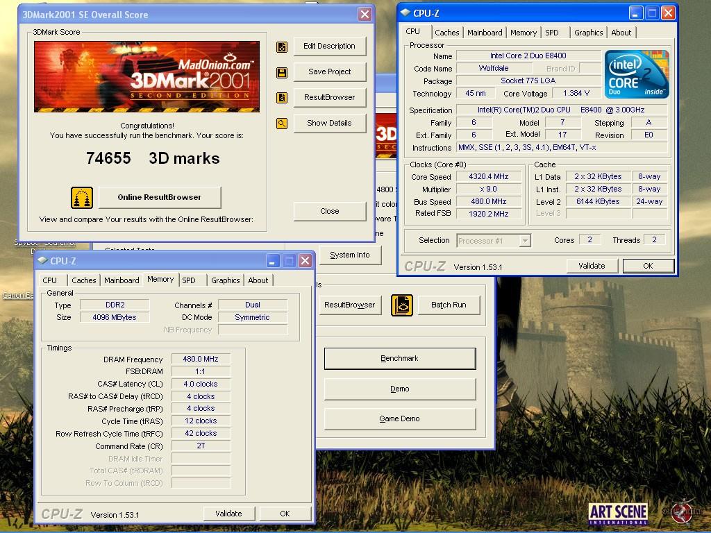Screen dimensions: 711x533
Task: Click the Save Project floppy icon
Action: click(282, 72)
